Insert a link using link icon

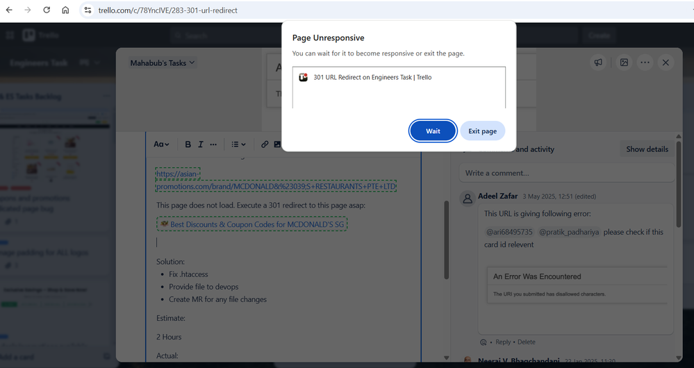click(x=265, y=144)
